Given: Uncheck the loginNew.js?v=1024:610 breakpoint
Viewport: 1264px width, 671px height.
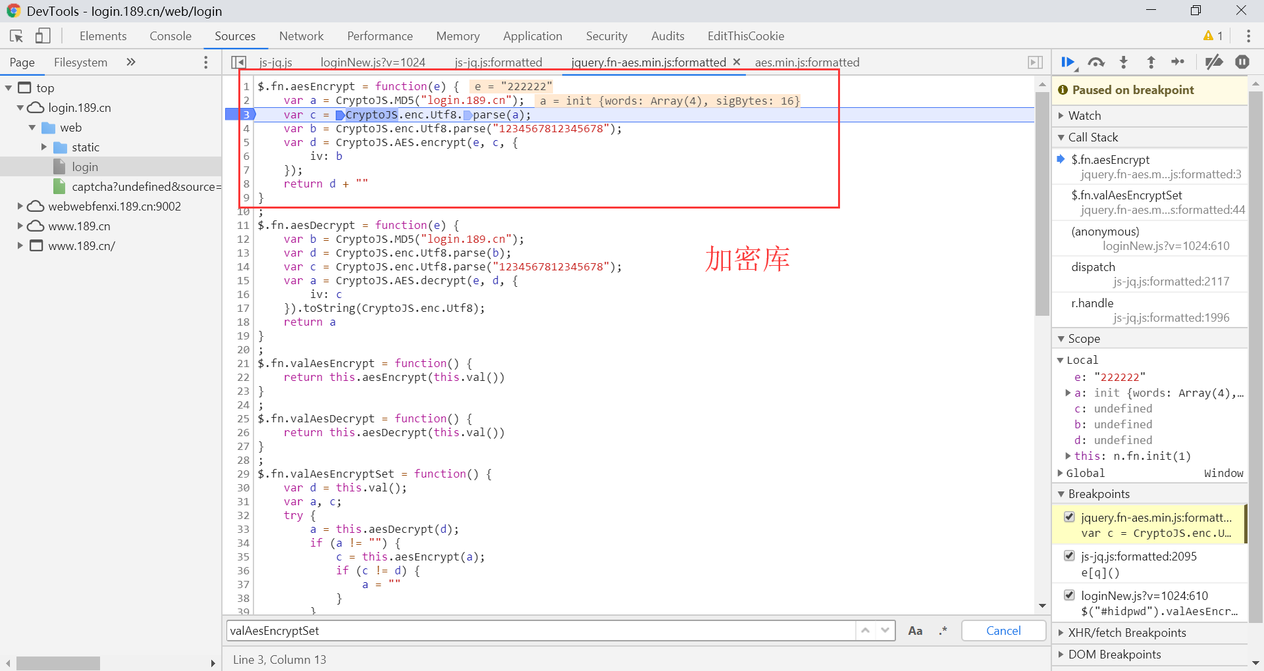Looking at the screenshot, I should click(x=1070, y=595).
